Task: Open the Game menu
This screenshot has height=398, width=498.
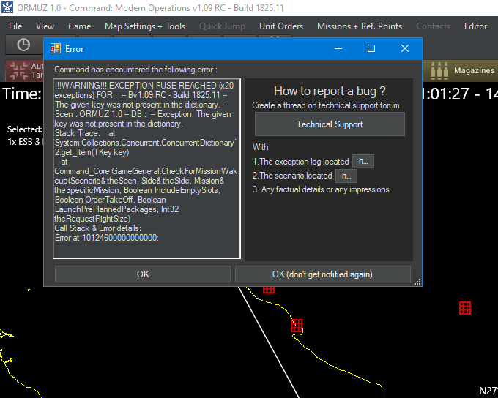Action: click(x=79, y=26)
